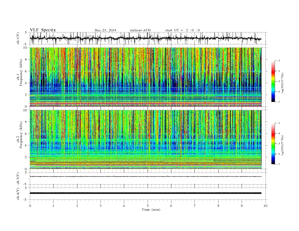This screenshot has height=231, width=299.
Task: Click the 'start UT = 2:0:0' label
Action: (x=182, y=30)
